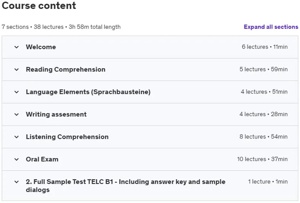The height and width of the screenshot is (203, 300).
Task: Click the Language Elements (Sprachbausteine) title
Action: [88, 92]
